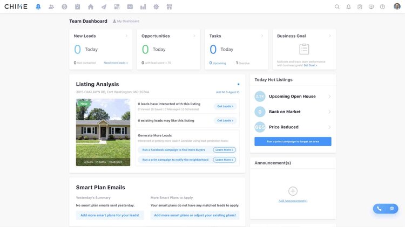
Task: Click Add MLS Agent ID link
Action: tap(227, 92)
